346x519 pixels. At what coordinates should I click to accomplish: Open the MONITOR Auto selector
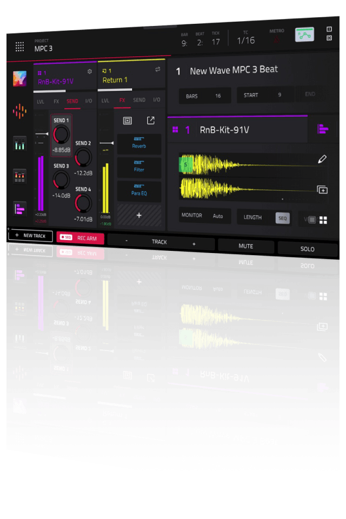pyautogui.click(x=205, y=216)
